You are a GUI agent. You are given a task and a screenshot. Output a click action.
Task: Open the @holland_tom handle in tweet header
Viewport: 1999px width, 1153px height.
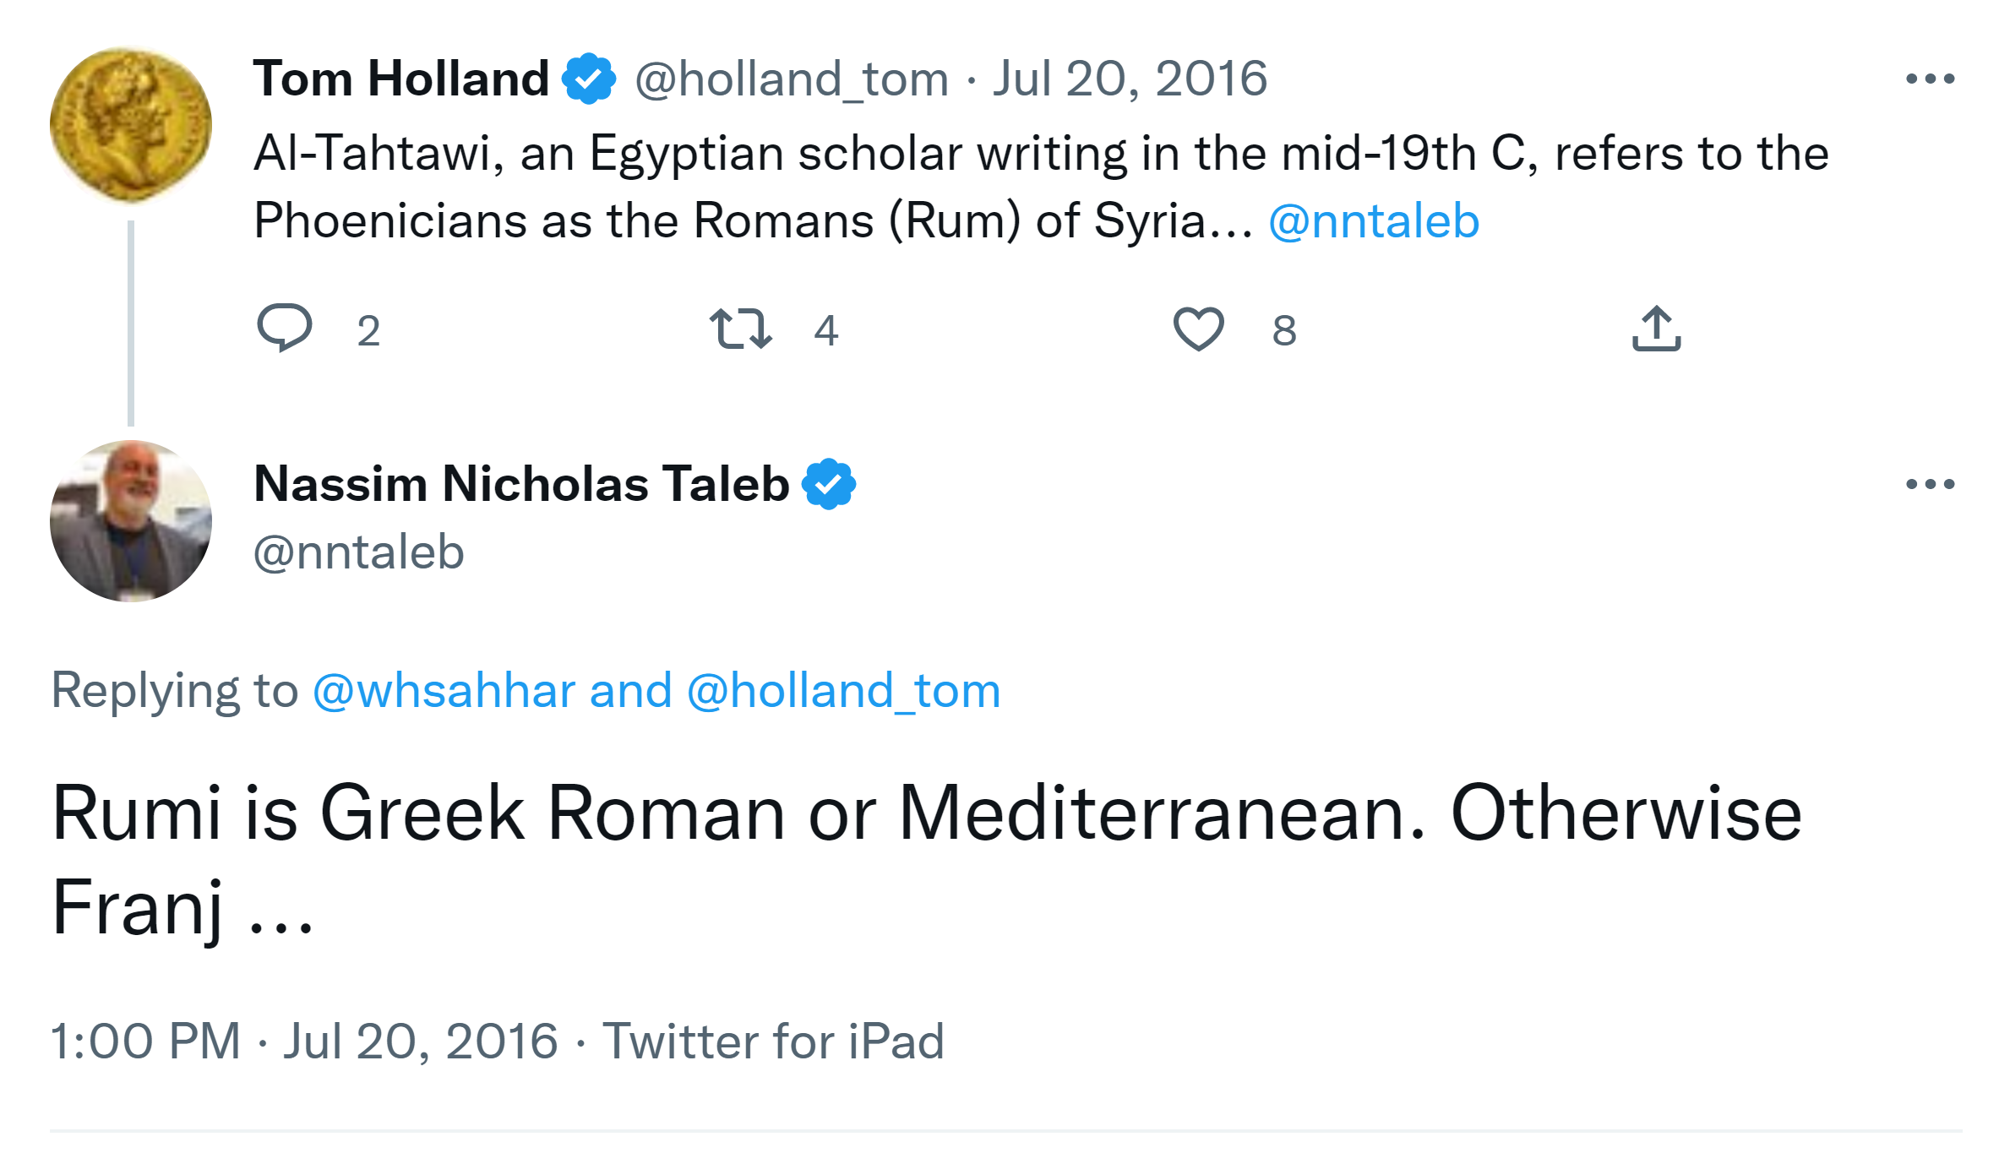coord(792,79)
